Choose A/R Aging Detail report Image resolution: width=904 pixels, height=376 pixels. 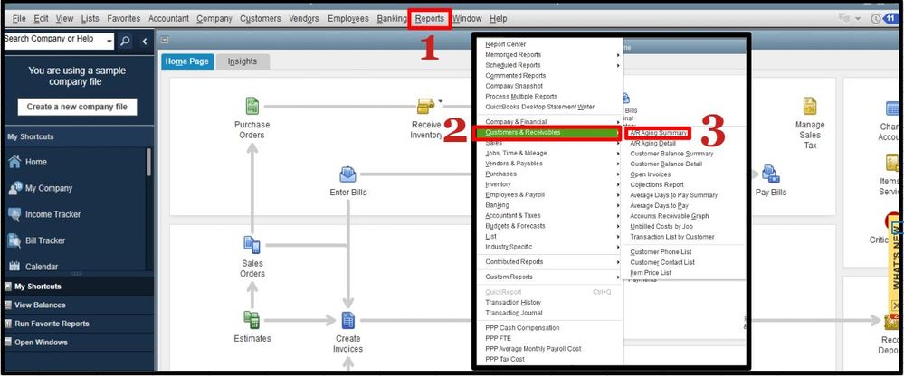(x=652, y=144)
